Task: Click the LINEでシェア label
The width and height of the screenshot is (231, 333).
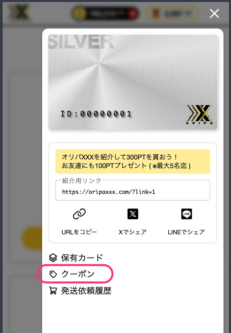Action: coord(186,232)
